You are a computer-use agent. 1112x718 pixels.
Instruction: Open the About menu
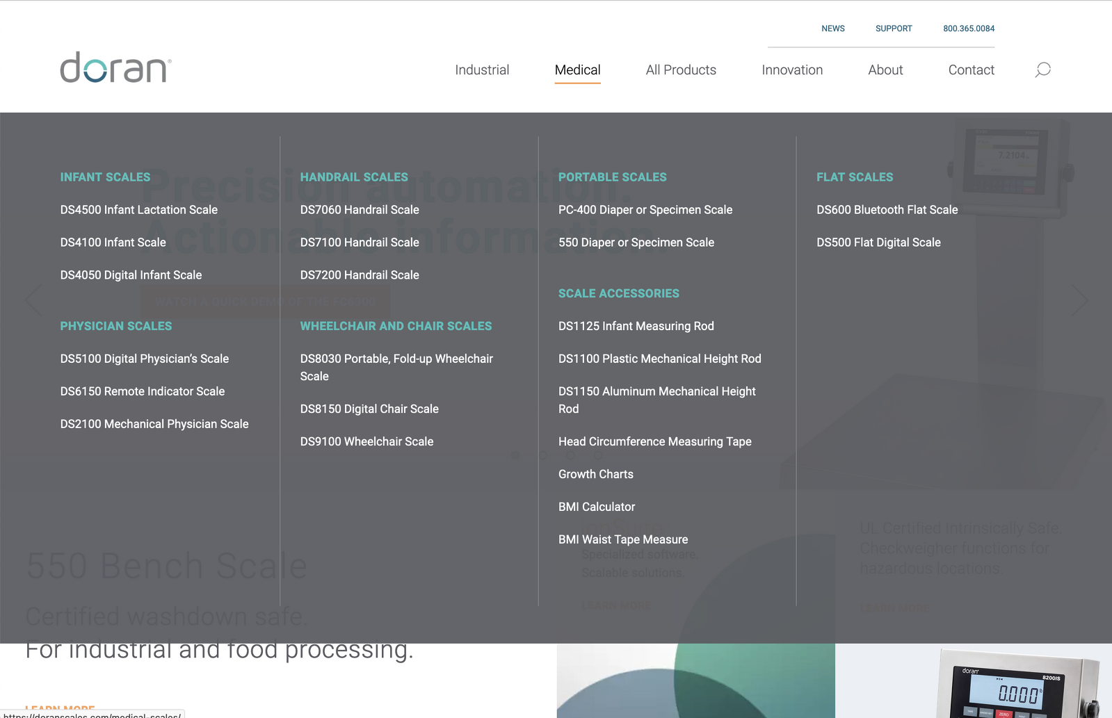pyautogui.click(x=885, y=70)
